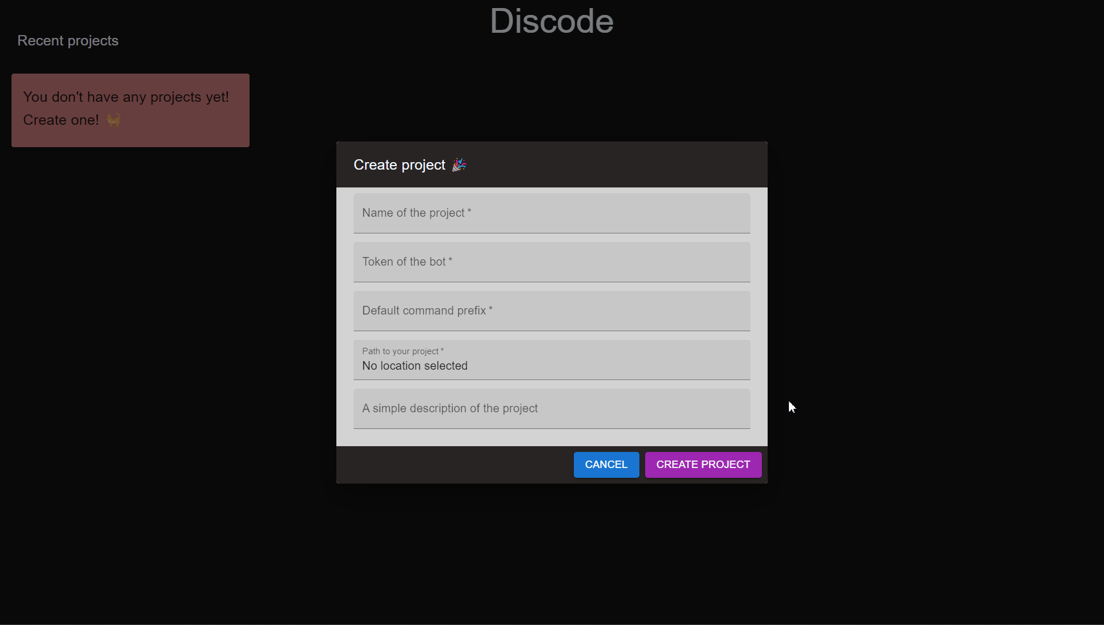Click the party popper emoji in dialog title
Screen dimensions: 1104x625
click(x=459, y=165)
